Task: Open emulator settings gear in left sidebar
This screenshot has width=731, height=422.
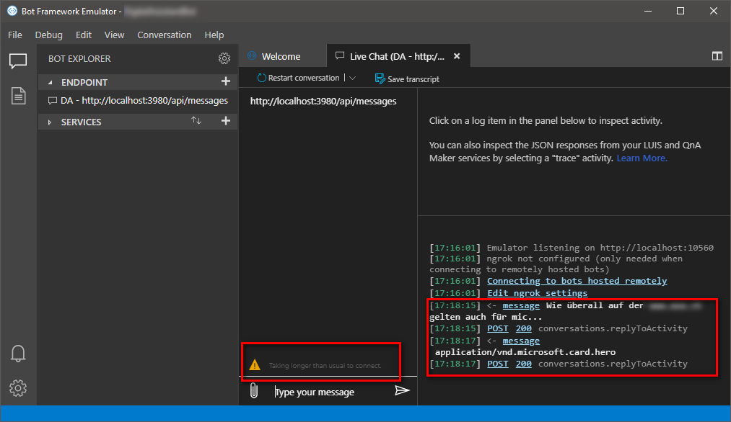Action: tap(18, 387)
